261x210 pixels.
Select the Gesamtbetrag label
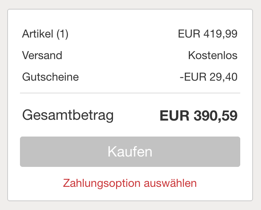pyautogui.click(x=68, y=115)
